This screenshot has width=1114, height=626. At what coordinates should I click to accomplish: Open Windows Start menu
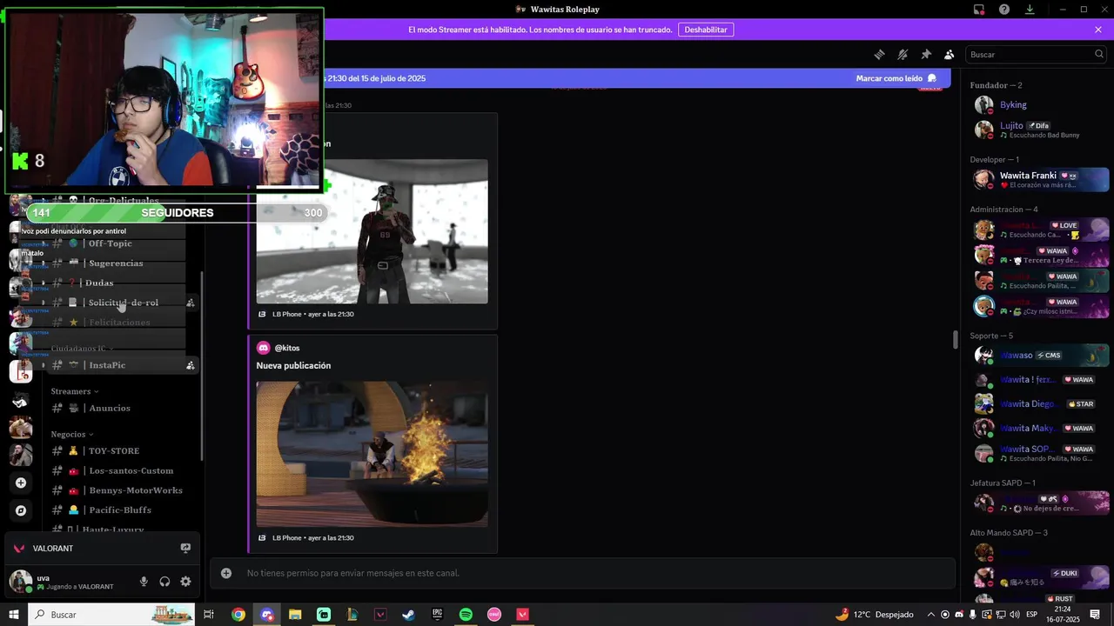coord(14,615)
